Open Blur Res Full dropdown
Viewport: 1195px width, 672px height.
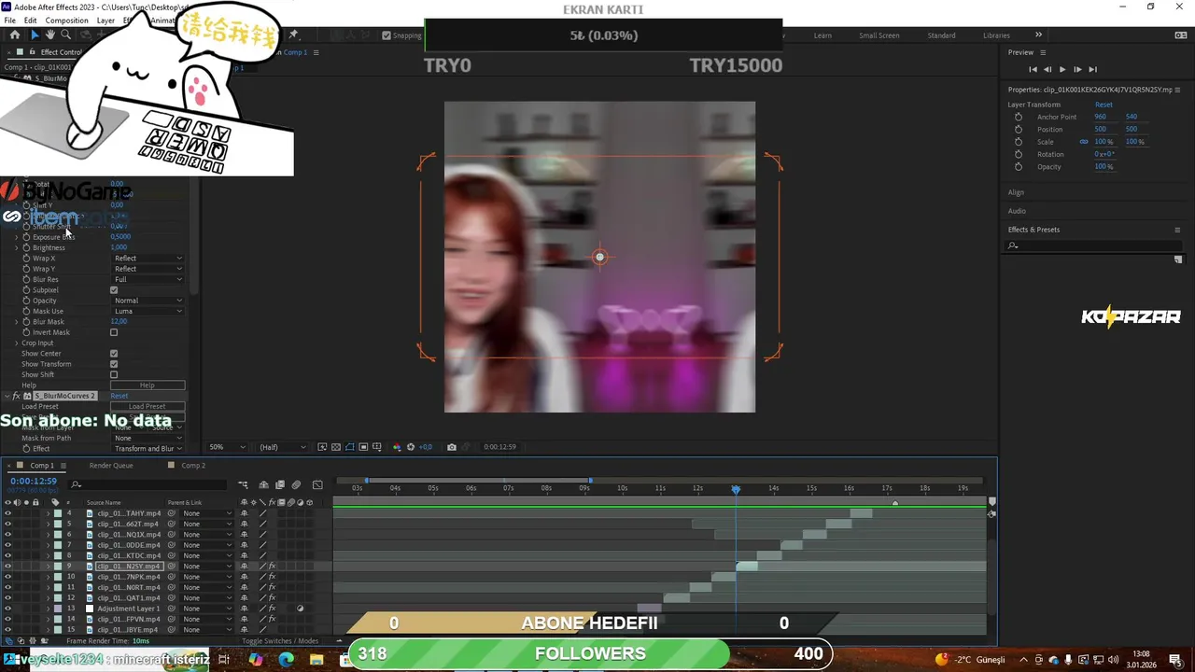(148, 280)
